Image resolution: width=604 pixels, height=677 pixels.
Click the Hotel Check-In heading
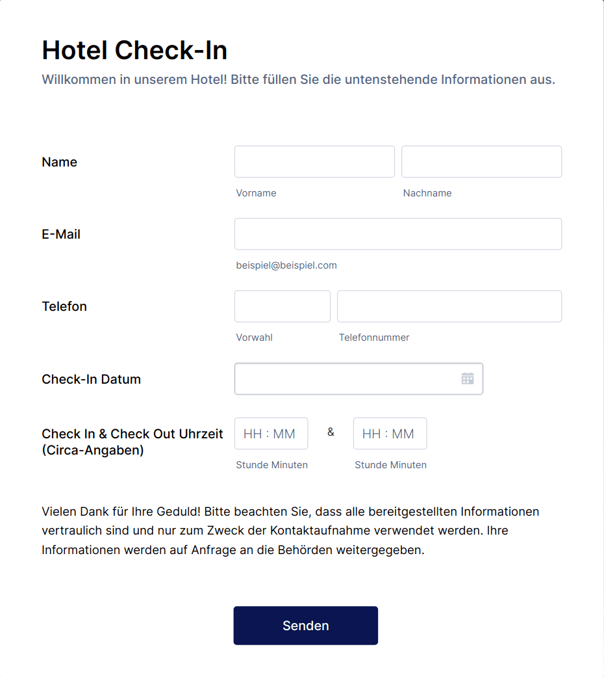(x=134, y=50)
